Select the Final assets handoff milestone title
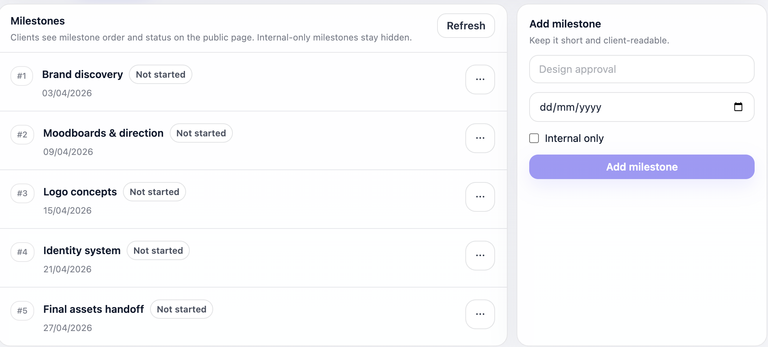This screenshot has height=347, width=768. pyautogui.click(x=94, y=309)
